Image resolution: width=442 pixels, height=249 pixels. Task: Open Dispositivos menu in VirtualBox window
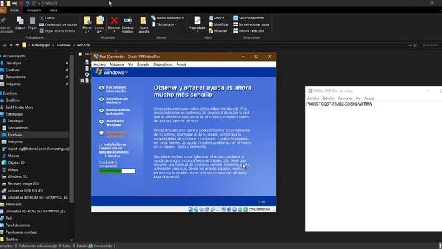[163, 64]
